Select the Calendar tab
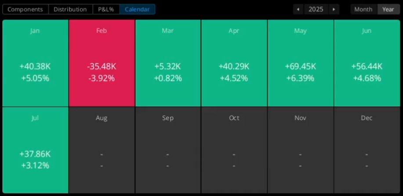 click(x=137, y=9)
